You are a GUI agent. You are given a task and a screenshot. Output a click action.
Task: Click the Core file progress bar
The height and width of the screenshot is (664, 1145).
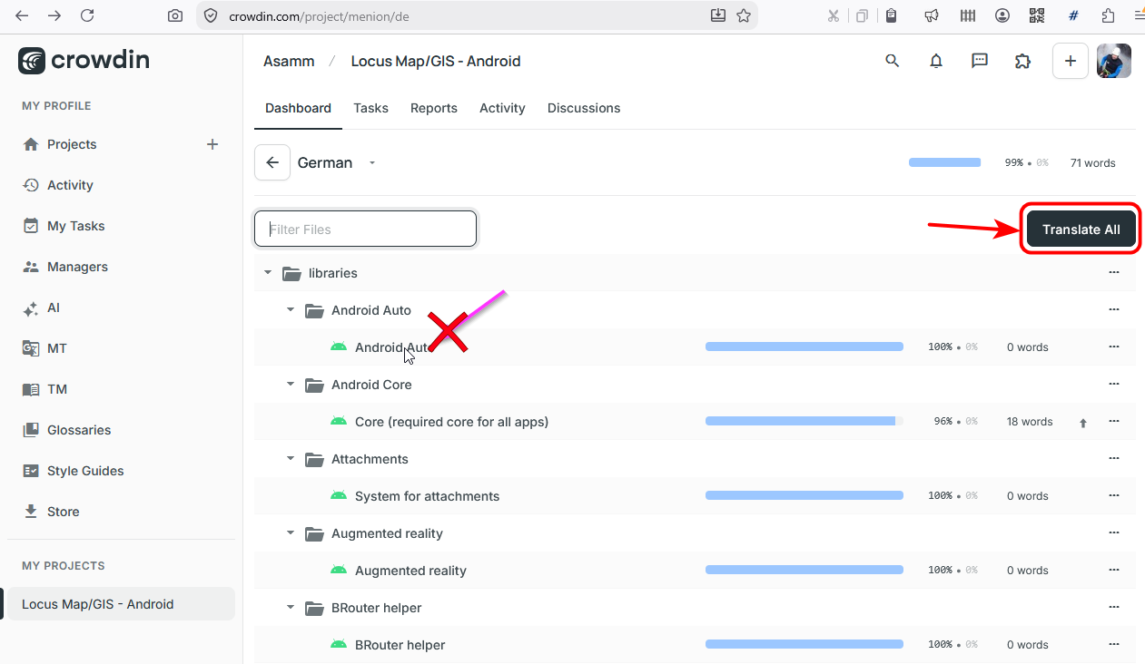(804, 421)
